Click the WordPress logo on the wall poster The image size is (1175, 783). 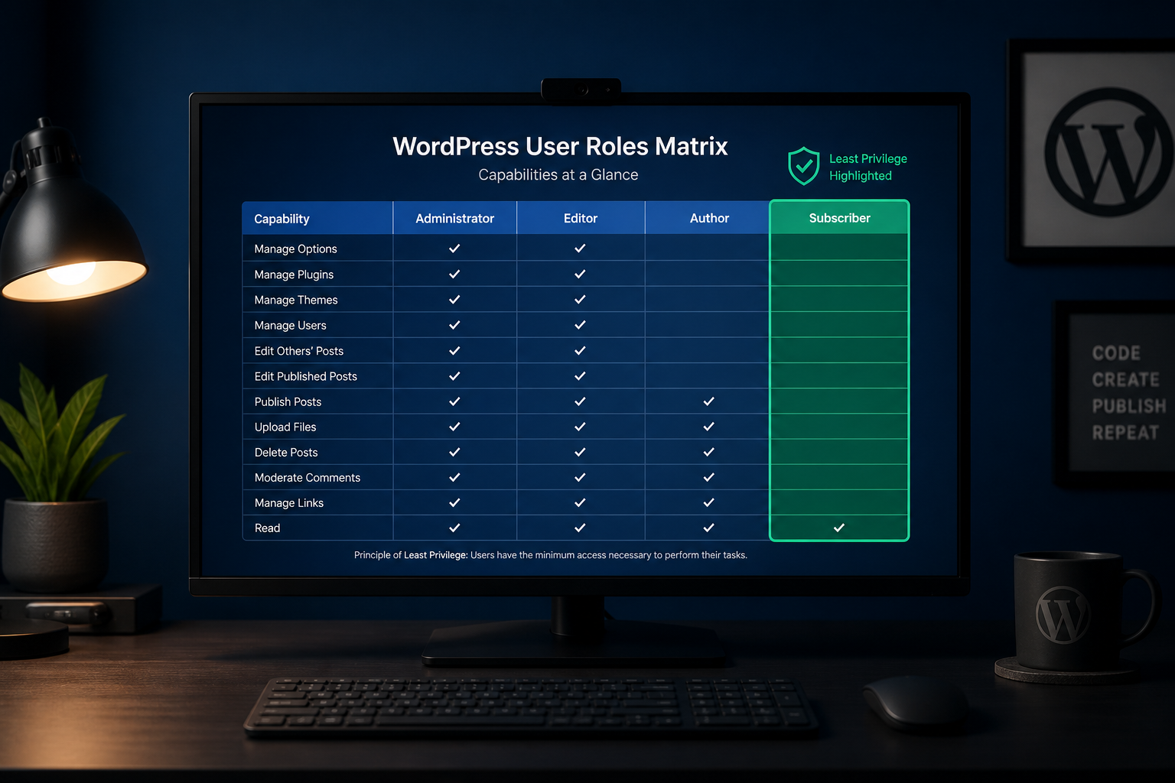point(1109,151)
